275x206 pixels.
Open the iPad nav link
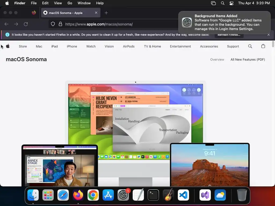(x=54, y=46)
